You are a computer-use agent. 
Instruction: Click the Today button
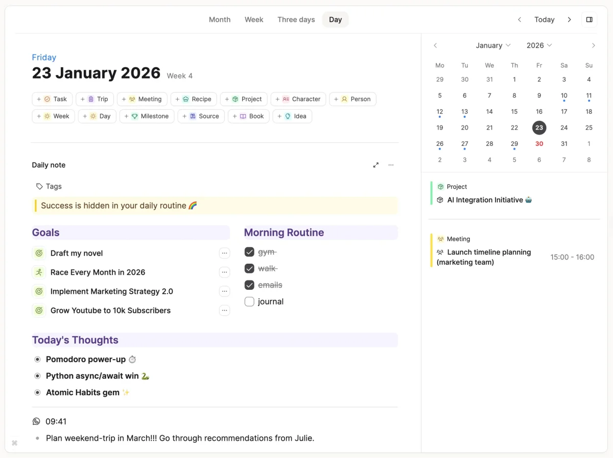point(544,19)
